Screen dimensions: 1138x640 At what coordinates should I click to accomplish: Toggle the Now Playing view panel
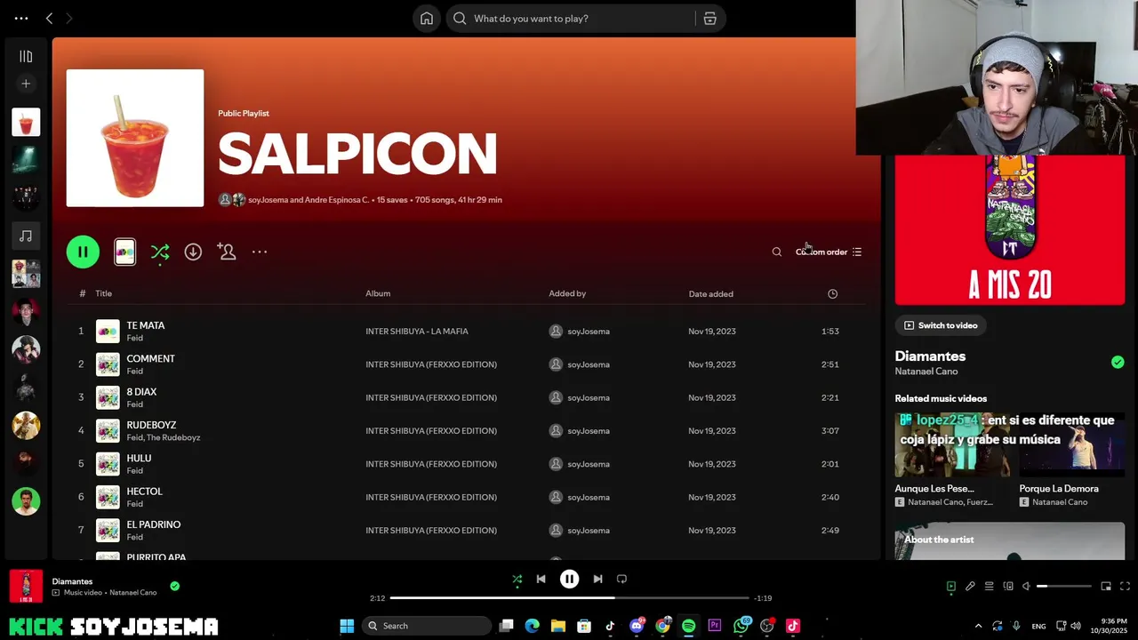tap(950, 587)
